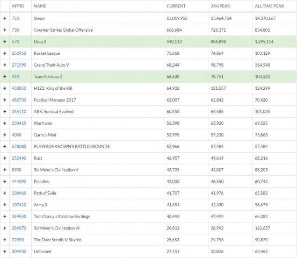
Task: Open app ID 8930 link
Action: click(x=17, y=170)
